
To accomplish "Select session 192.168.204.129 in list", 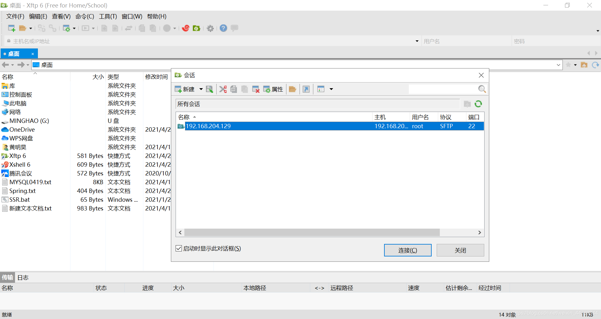I will point(330,126).
